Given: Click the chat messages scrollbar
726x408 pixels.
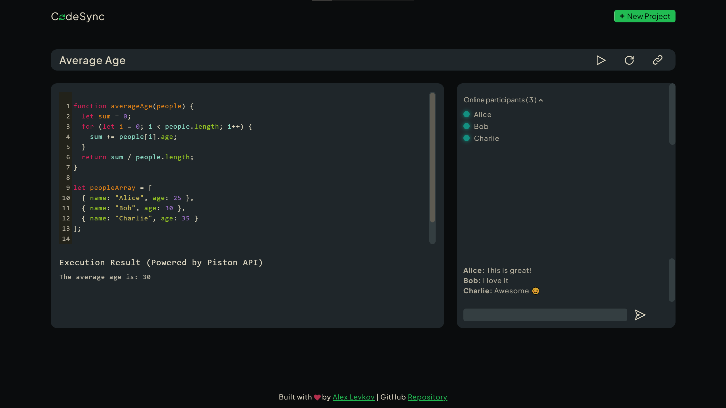Looking at the screenshot, I should click(672, 280).
